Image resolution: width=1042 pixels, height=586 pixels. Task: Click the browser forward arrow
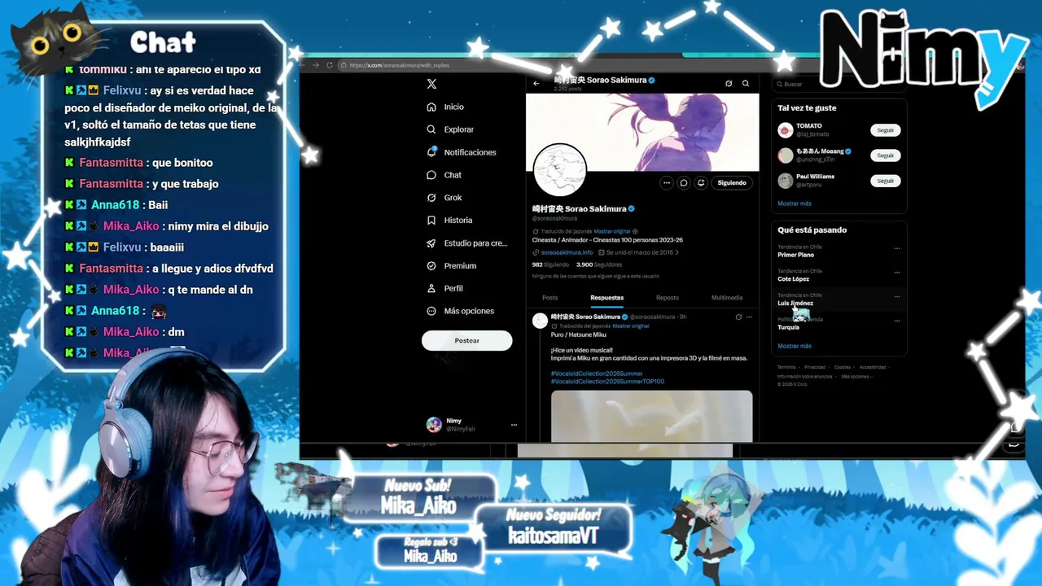[x=317, y=65]
